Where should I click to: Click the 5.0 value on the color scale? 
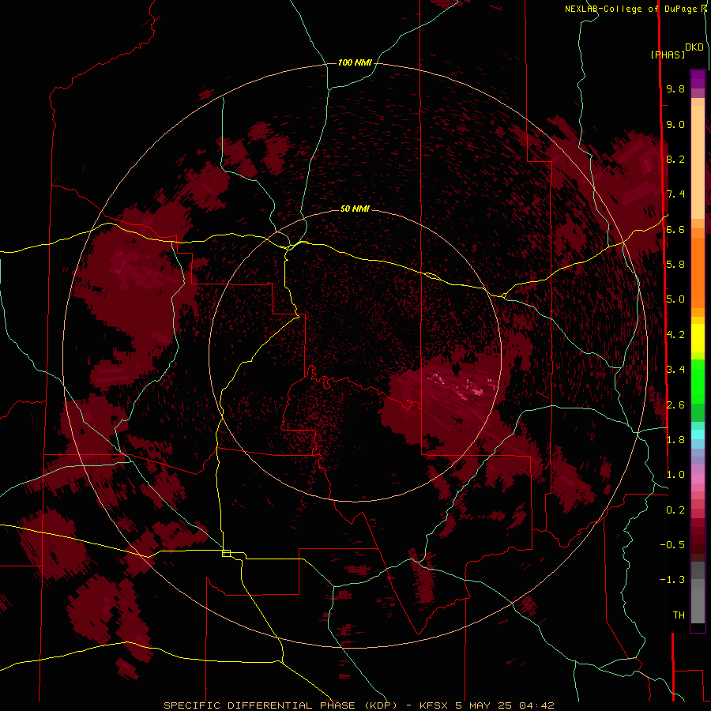coord(675,299)
